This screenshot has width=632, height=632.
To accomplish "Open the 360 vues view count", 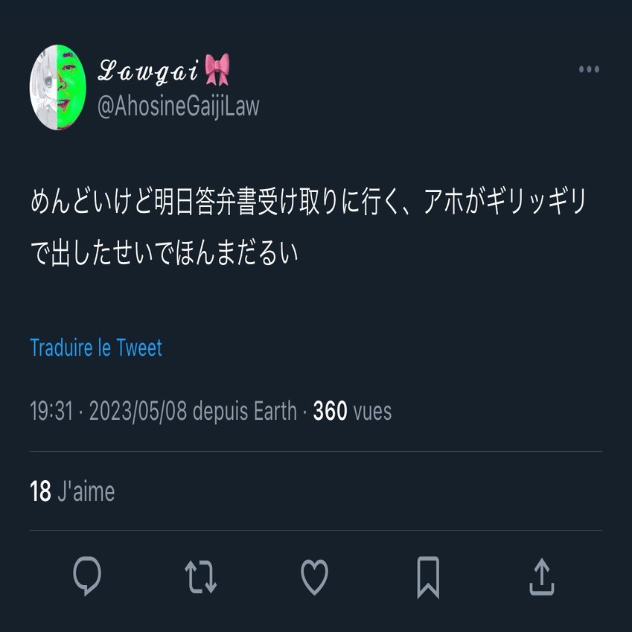I will point(352,411).
